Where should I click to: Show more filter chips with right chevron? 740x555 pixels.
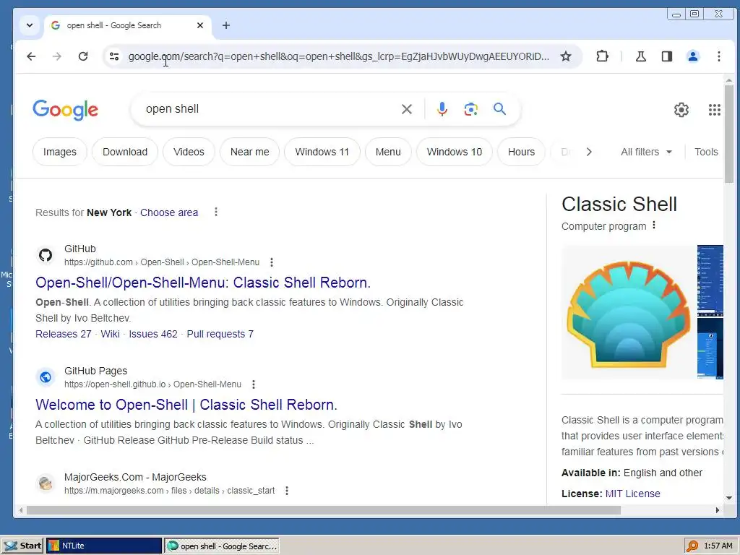pos(588,152)
